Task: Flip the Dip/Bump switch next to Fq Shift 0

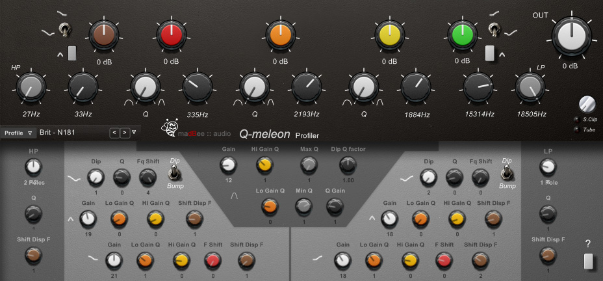Action: click(507, 172)
